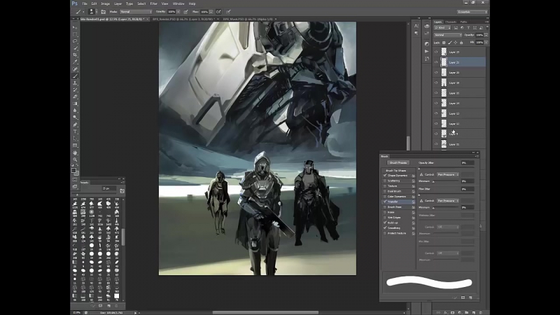
Task: Open the Character panel icon
Action: 416,26
